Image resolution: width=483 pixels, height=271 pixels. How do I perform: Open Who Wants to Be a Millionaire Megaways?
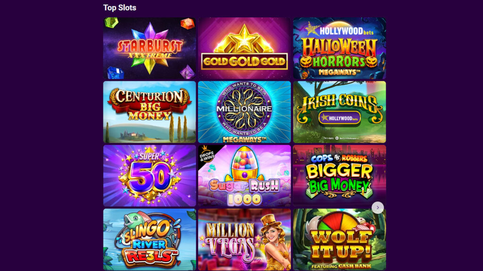pos(244,112)
